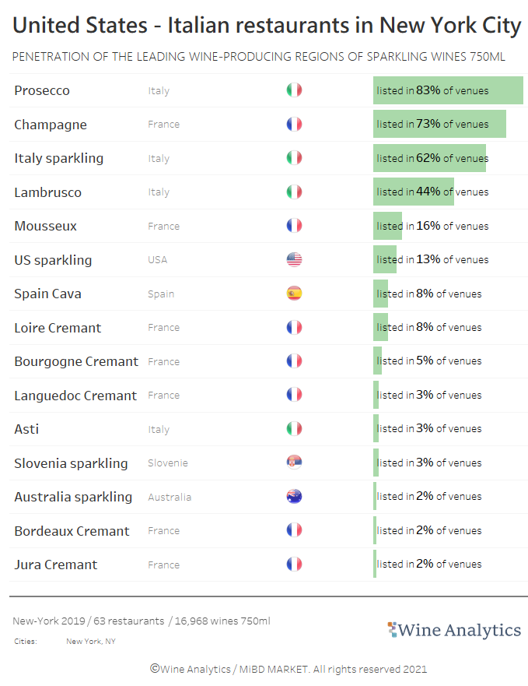Image resolution: width=528 pixels, height=686 pixels.
Task: Click the France flag beside Jura Cremant
Action: [294, 564]
